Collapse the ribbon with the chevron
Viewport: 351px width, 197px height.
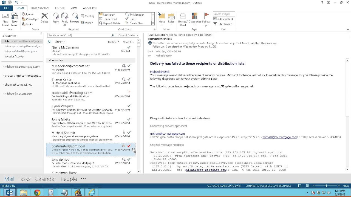tap(348, 29)
